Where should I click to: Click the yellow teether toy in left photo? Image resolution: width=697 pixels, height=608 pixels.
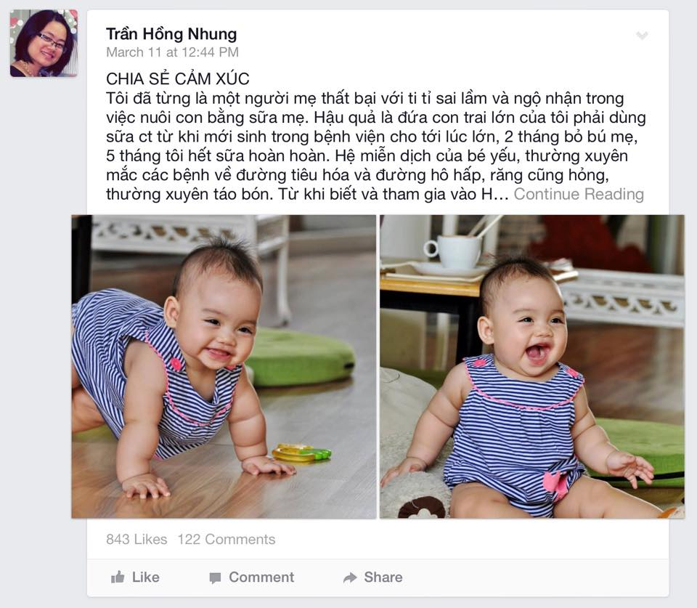[302, 453]
